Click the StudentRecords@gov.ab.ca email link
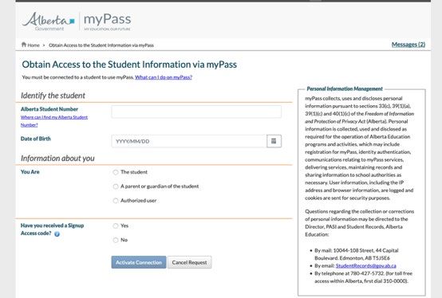442x298 pixels. coord(366,265)
